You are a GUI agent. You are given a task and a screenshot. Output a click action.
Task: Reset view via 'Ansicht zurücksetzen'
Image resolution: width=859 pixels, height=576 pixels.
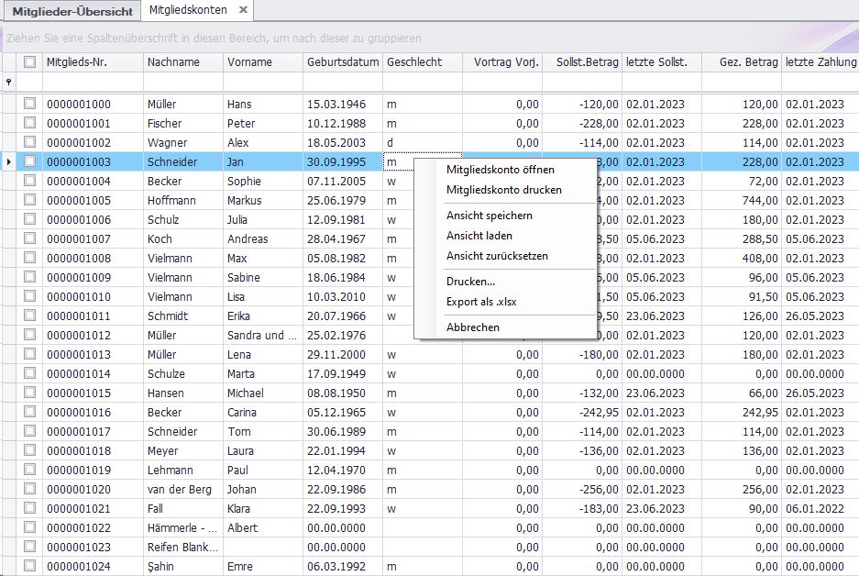point(497,256)
